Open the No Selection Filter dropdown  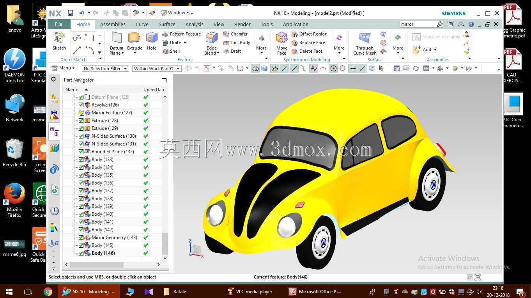click(105, 69)
